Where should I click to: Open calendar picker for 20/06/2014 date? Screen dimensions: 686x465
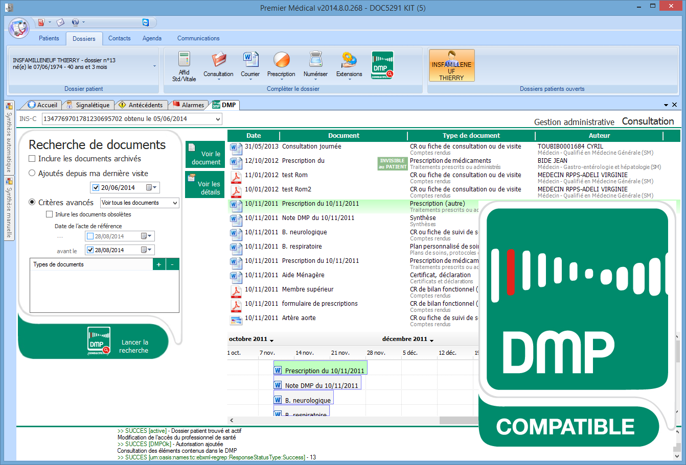click(152, 187)
